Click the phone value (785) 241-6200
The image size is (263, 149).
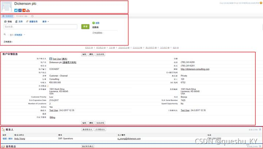[188, 62]
